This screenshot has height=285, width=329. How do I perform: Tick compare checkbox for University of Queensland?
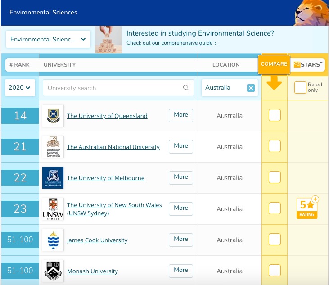pyautogui.click(x=275, y=115)
